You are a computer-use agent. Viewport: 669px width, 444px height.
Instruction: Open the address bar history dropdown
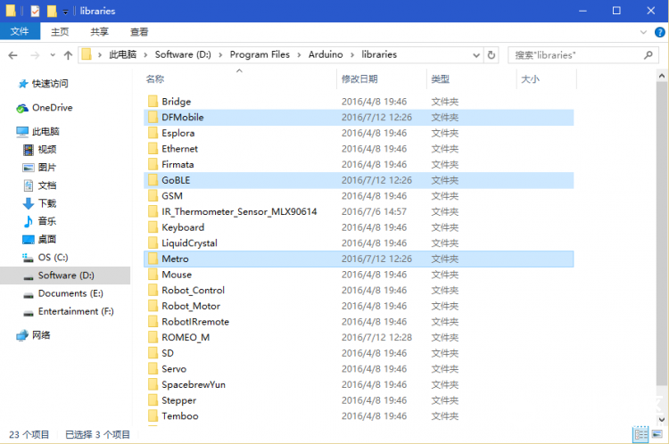[x=476, y=55]
